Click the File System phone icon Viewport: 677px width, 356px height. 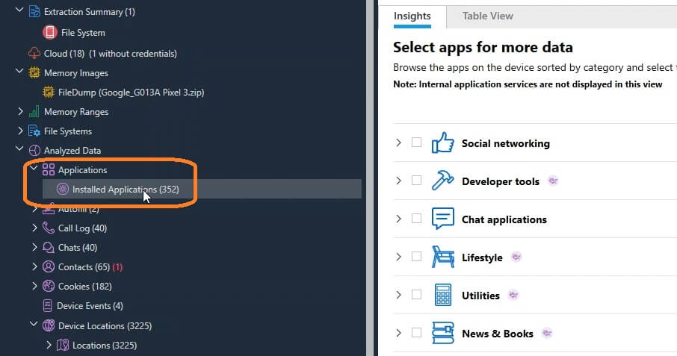click(x=50, y=33)
